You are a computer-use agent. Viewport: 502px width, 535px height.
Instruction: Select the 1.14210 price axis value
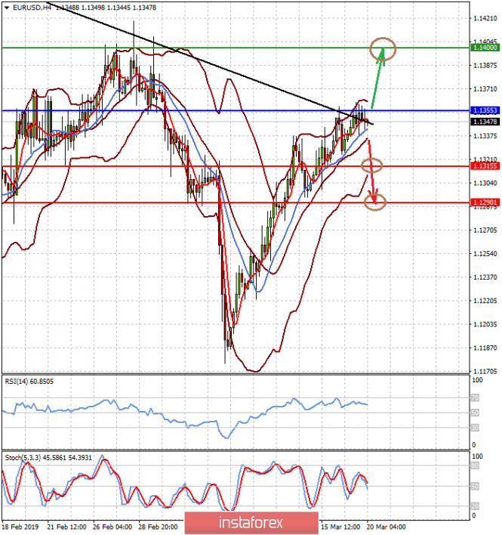pyautogui.click(x=485, y=18)
